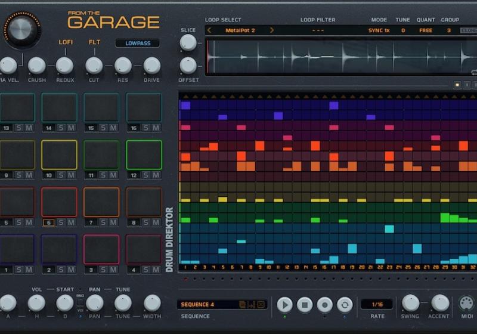This screenshot has height=334, width=477.
Task: Open the 1/16 rate dropdown
Action: pyautogui.click(x=376, y=304)
